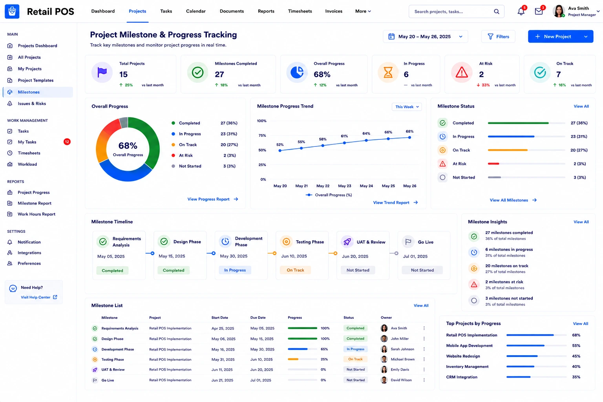
Task: Open the notifications bell icon
Action: [521, 11]
